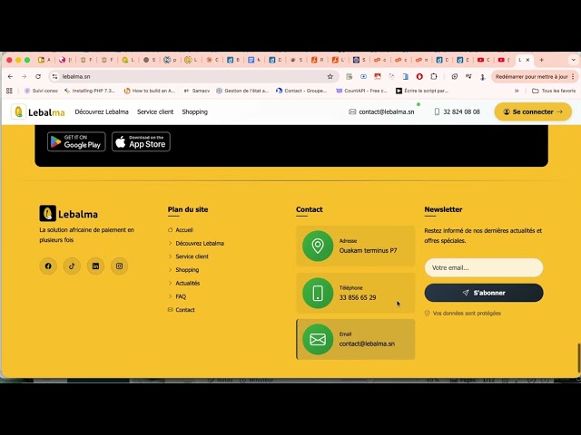Click the browser forward arrow
The width and height of the screenshot is (581, 435).
click(25, 76)
